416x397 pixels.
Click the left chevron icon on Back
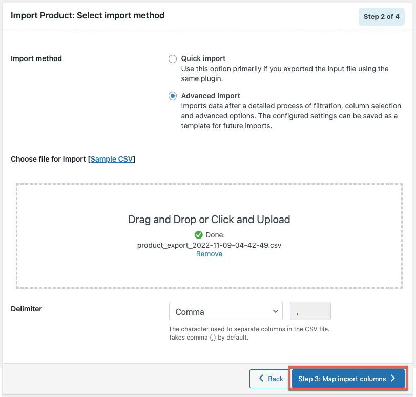pos(261,378)
